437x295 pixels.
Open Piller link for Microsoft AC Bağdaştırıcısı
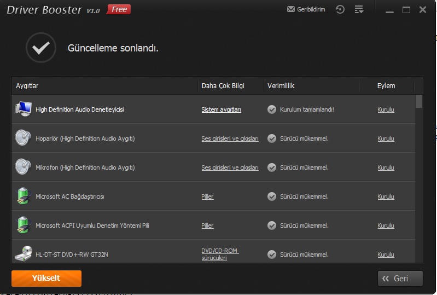[207, 196]
